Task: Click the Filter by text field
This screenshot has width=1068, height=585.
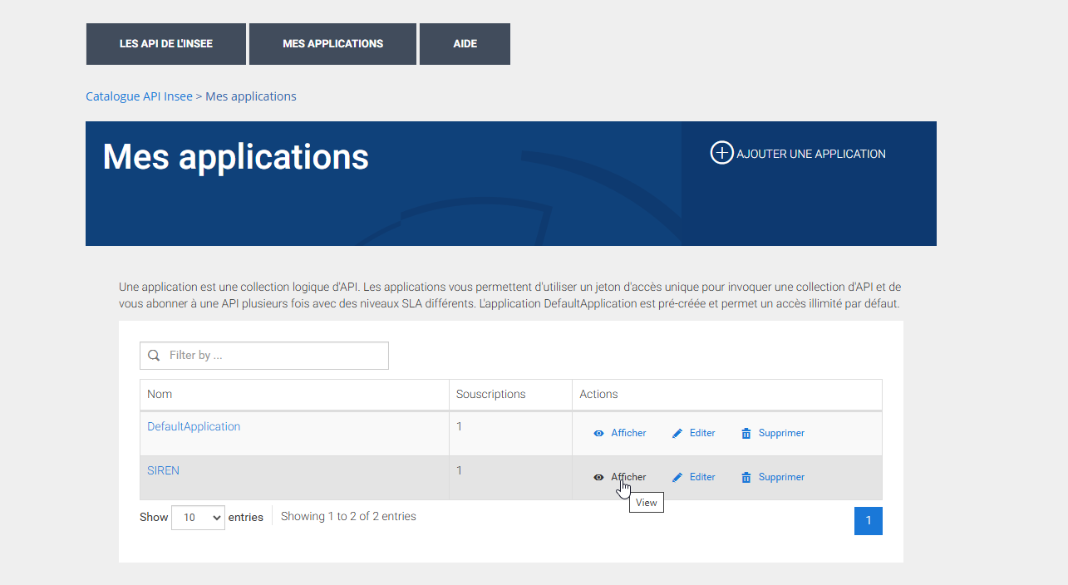Action: [274, 356]
